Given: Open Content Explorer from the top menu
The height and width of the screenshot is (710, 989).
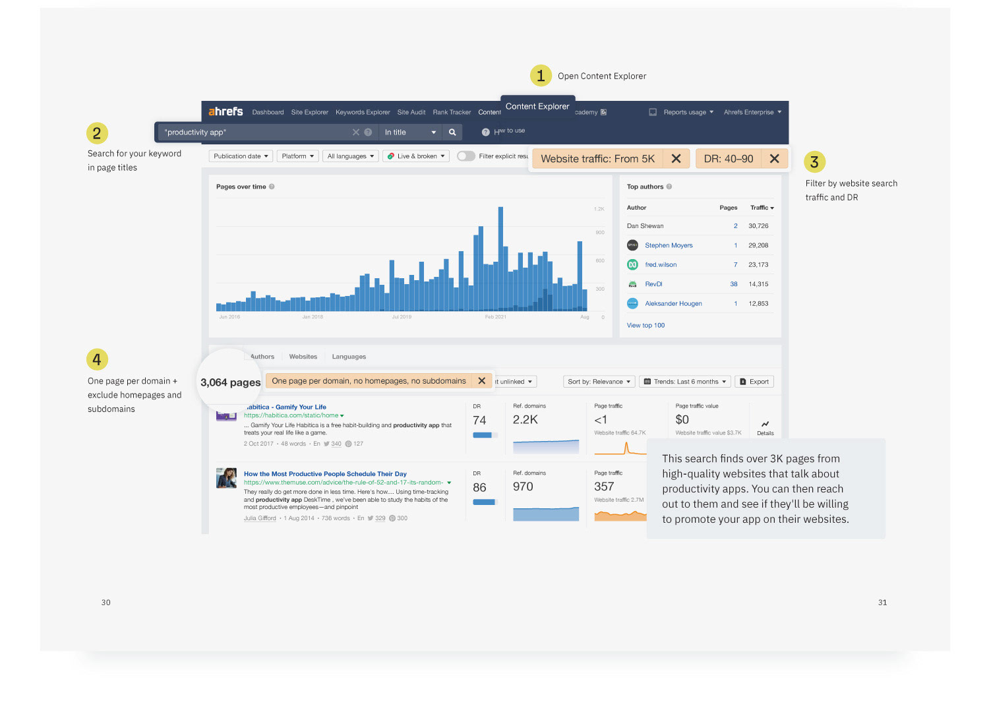Looking at the screenshot, I should tap(537, 106).
